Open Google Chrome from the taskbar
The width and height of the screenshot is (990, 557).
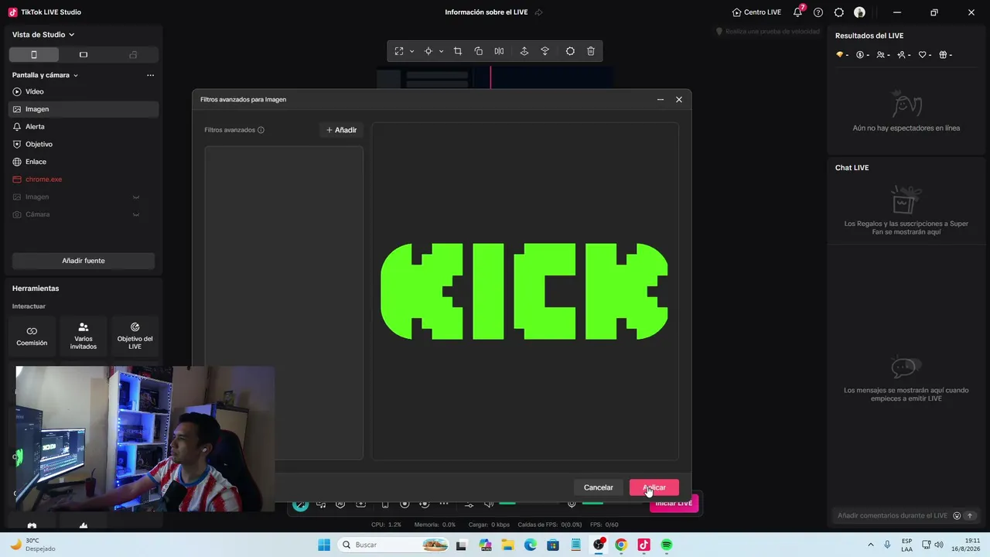(621, 545)
